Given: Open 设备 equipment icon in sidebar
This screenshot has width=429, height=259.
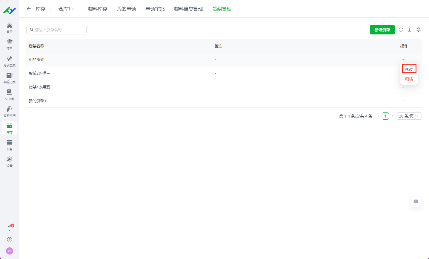Looking at the screenshot, I should pos(10,145).
